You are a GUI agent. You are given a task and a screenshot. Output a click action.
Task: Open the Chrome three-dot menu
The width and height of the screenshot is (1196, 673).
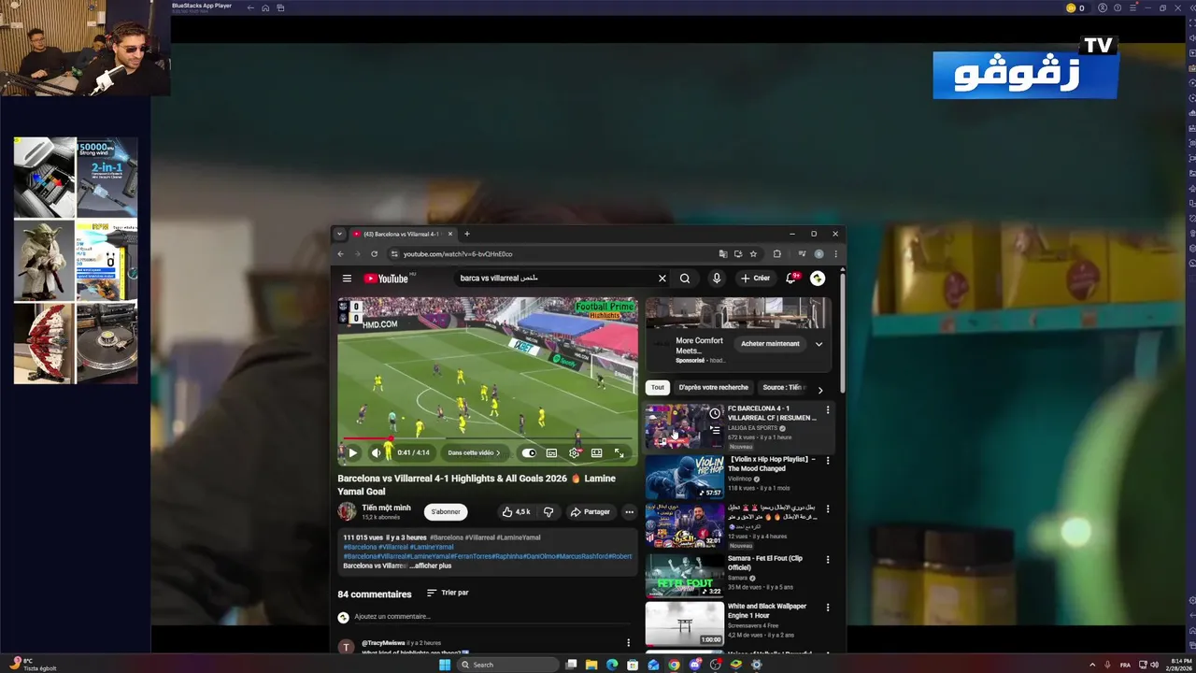point(835,254)
